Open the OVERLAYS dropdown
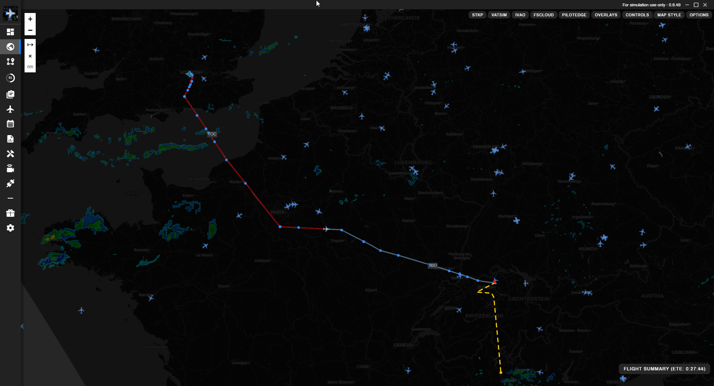714x386 pixels. [606, 15]
